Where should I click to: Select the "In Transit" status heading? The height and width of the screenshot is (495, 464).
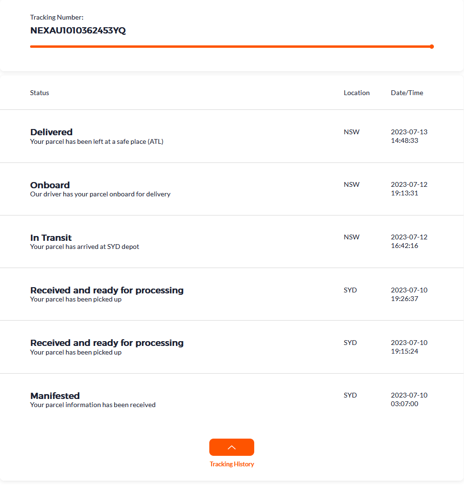pos(51,237)
